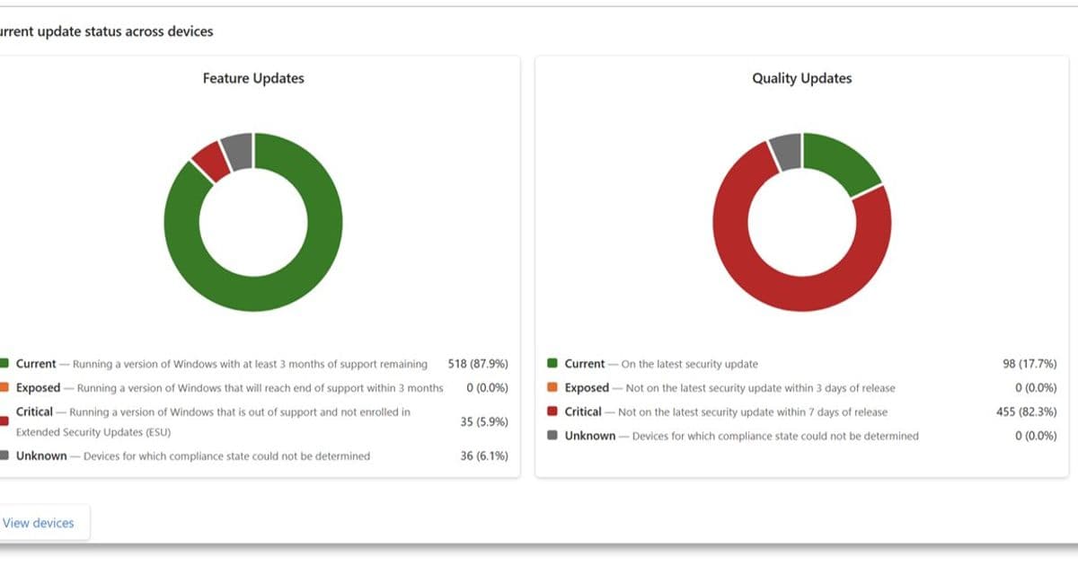Viewport: 1078px width, 566px height.
Task: Click gray Unknown swatch in Quality Updates legend
Action: pos(552,436)
